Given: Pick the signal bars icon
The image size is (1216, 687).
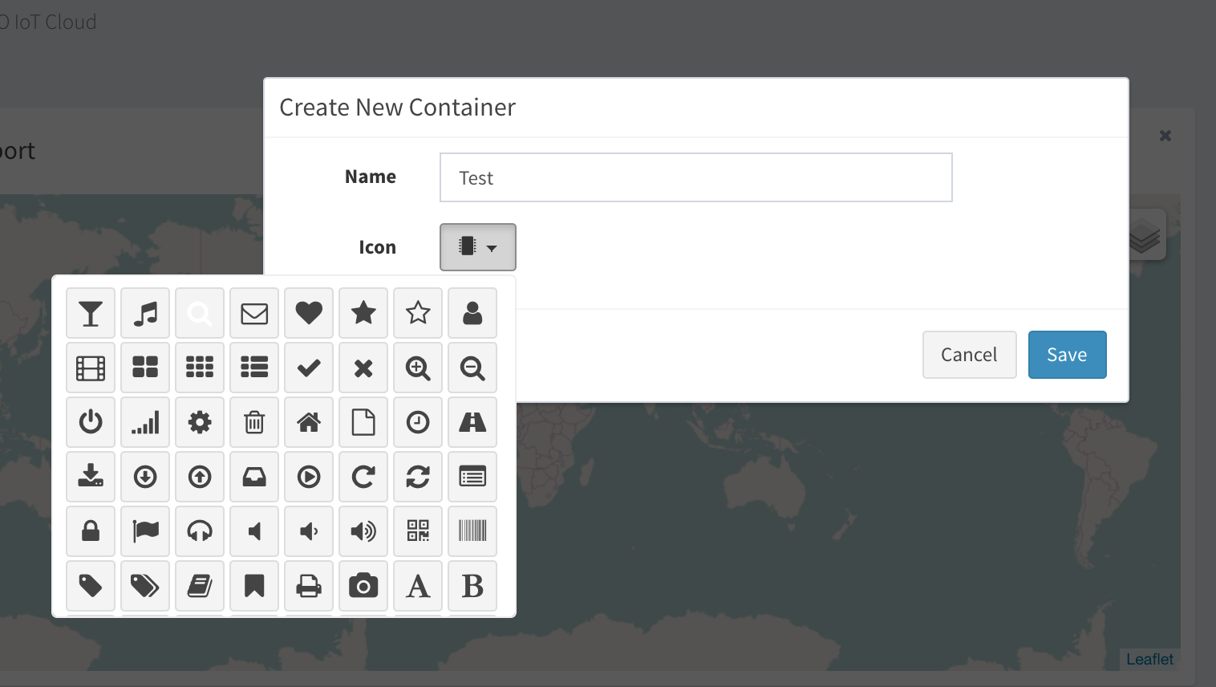Looking at the screenshot, I should [145, 422].
